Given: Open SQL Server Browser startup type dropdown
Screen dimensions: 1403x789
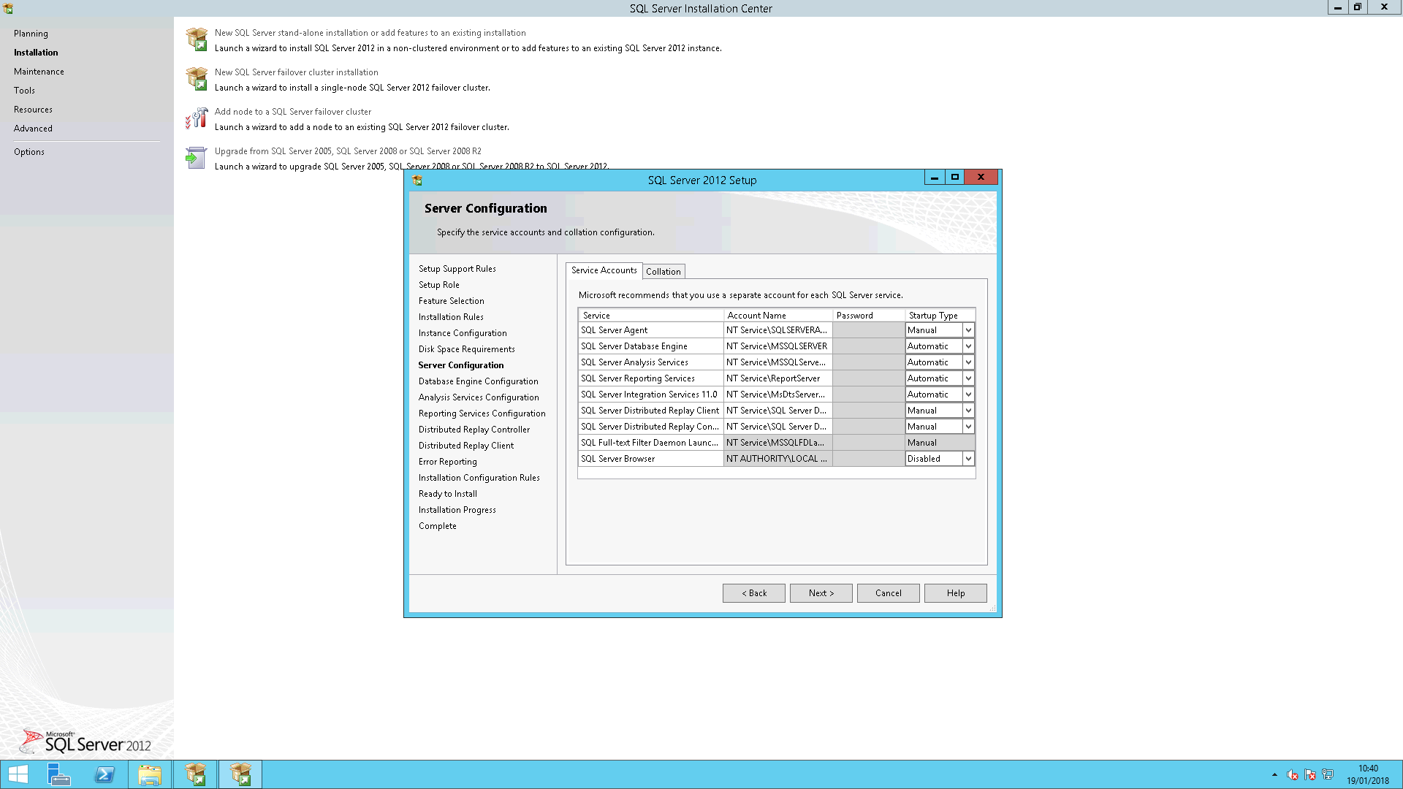Looking at the screenshot, I should point(968,459).
